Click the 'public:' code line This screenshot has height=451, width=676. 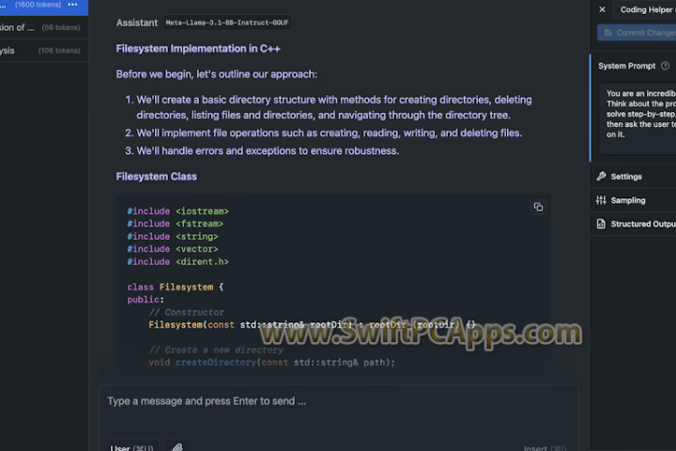click(146, 300)
